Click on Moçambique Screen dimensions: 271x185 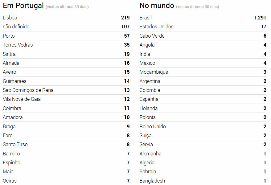click(154, 72)
